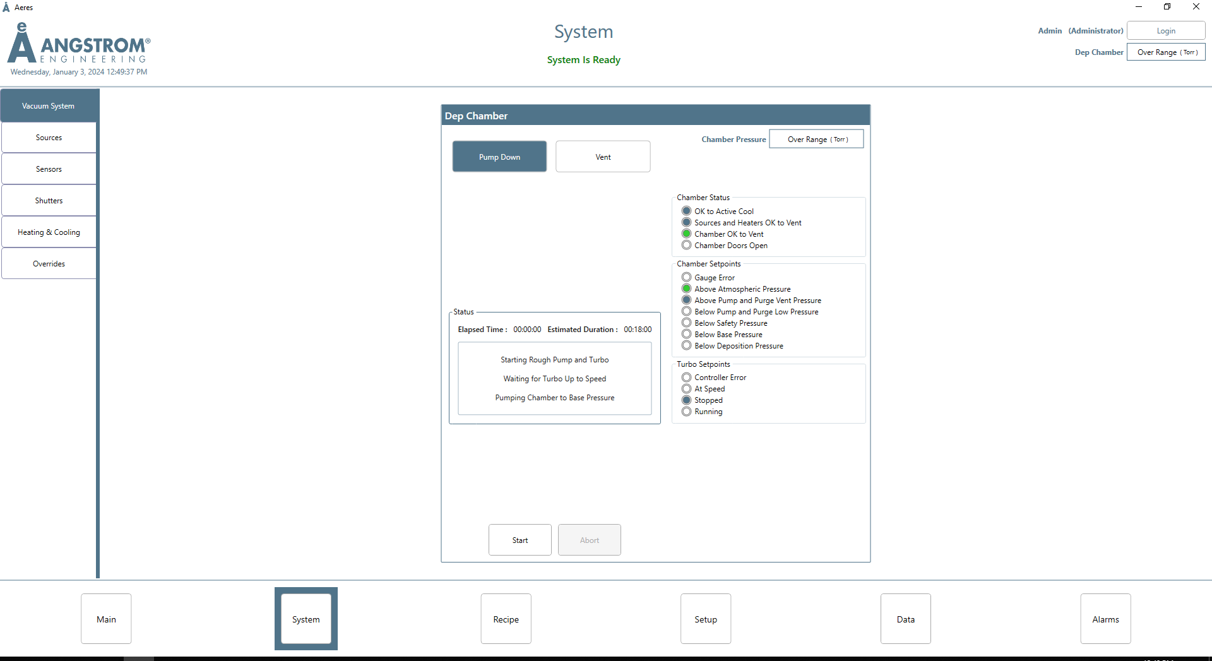Open the Sources section in sidebar
Image resolution: width=1212 pixels, height=661 pixels.
49,138
